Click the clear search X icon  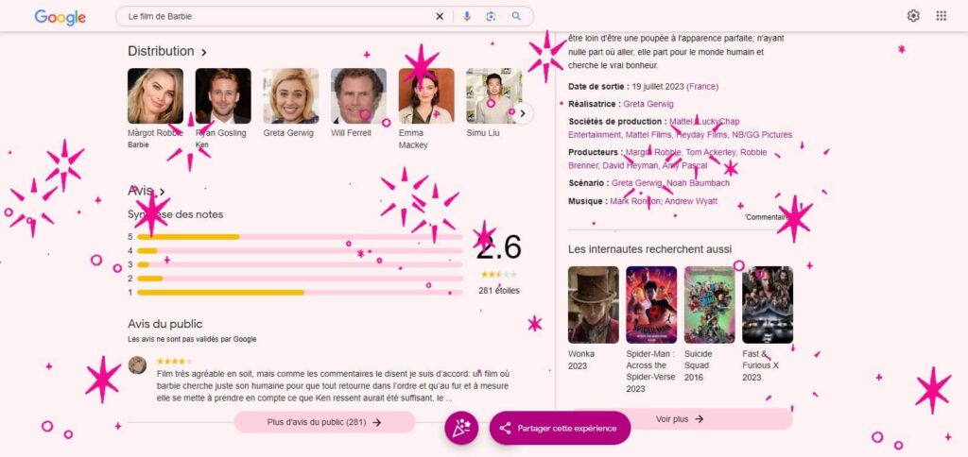point(439,16)
